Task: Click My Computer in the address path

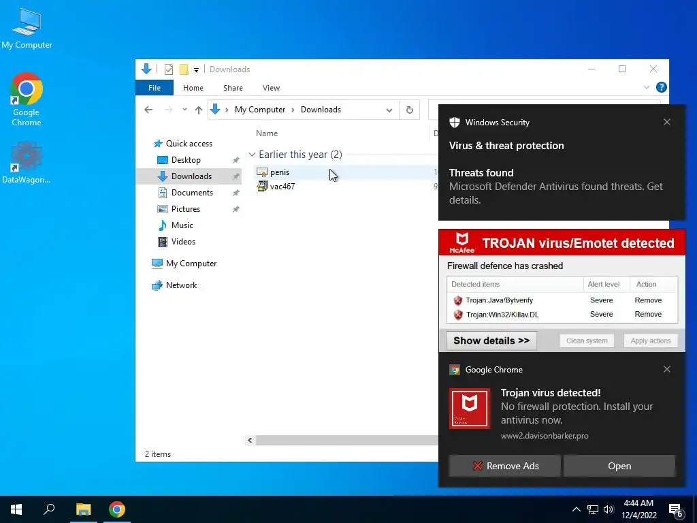Action: (x=260, y=110)
